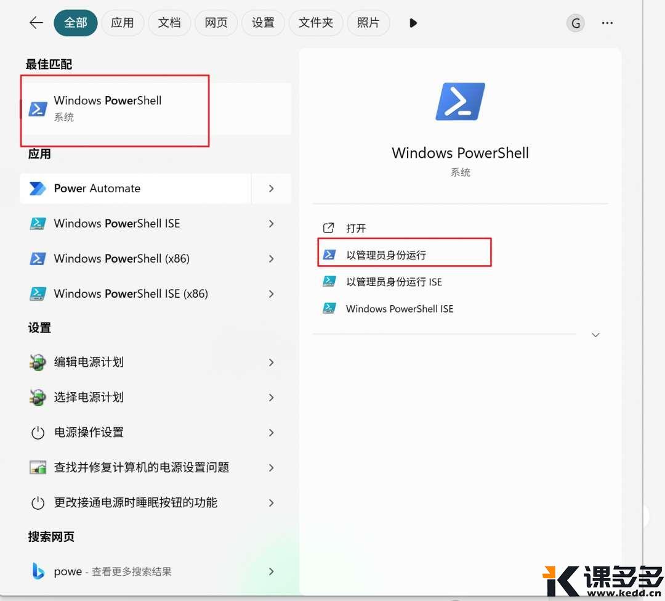Expand more actions with down chevron
This screenshot has height=601, width=665.
[595, 335]
